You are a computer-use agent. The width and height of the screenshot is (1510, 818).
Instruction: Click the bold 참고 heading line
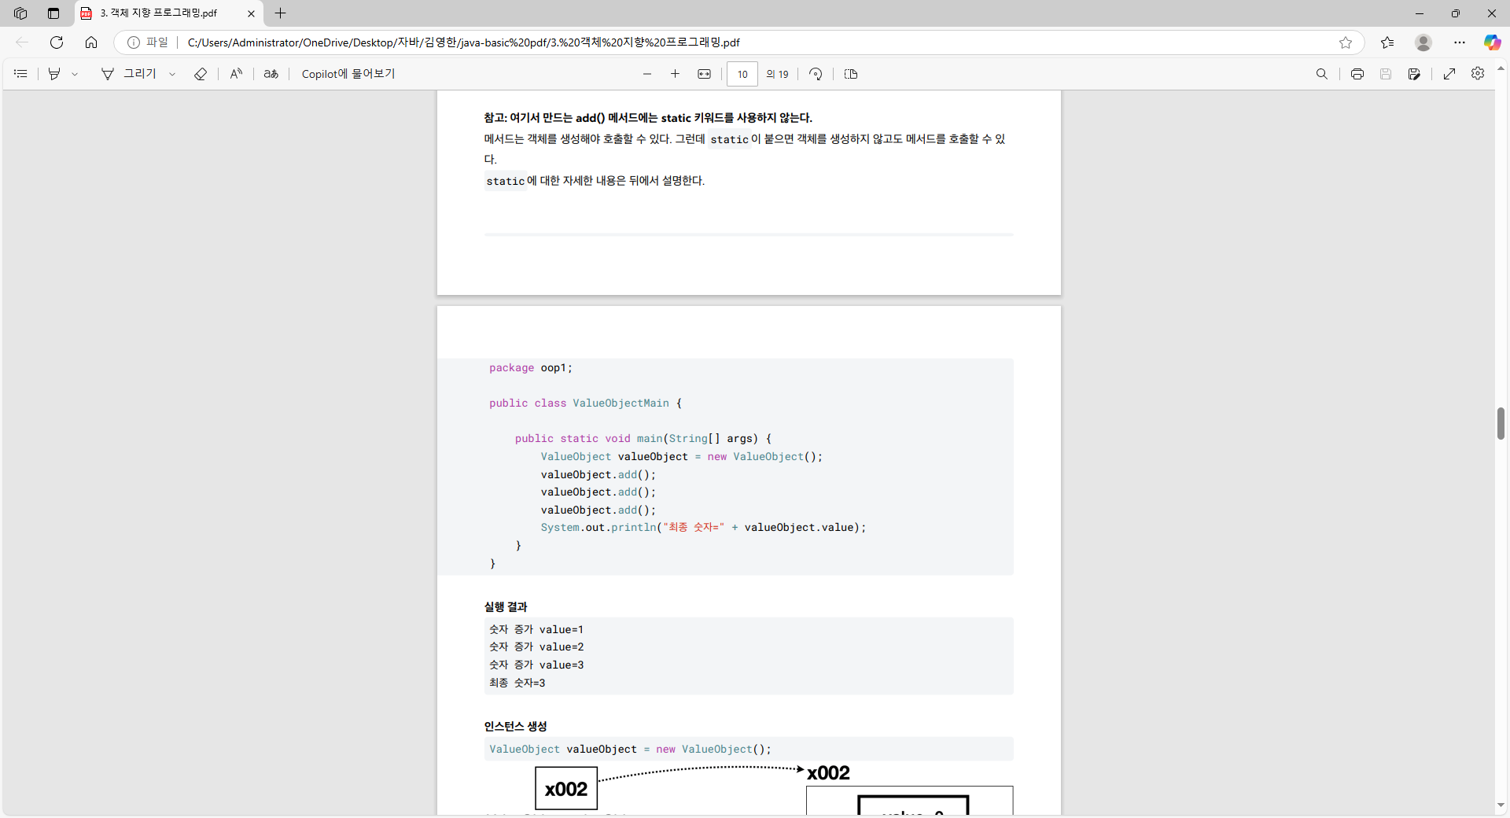(648, 118)
